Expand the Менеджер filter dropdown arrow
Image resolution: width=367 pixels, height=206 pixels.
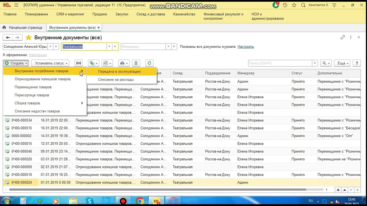(x=168, y=47)
